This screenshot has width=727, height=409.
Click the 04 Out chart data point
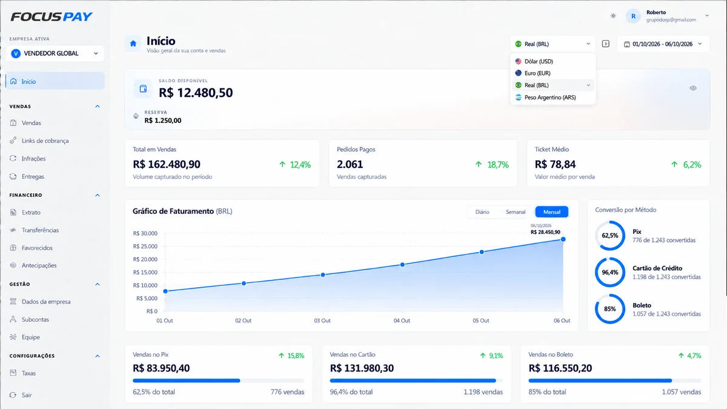[402, 265]
